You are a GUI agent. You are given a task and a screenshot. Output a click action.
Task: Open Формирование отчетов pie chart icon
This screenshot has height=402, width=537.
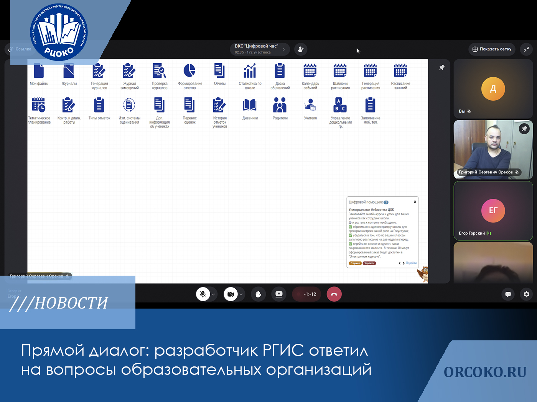pos(189,71)
